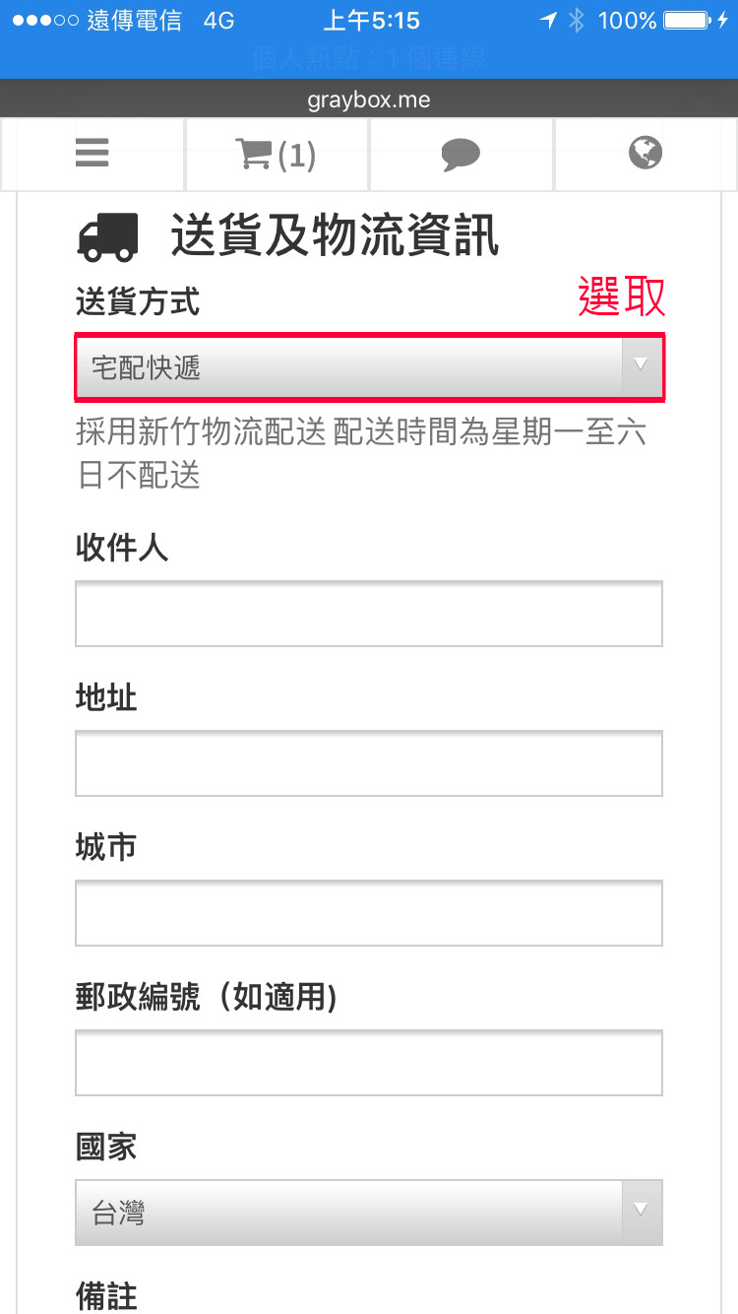Tap the 送貨及物流資訊 section heading
Image resolution: width=738 pixels, height=1314 pixels.
click(335, 237)
